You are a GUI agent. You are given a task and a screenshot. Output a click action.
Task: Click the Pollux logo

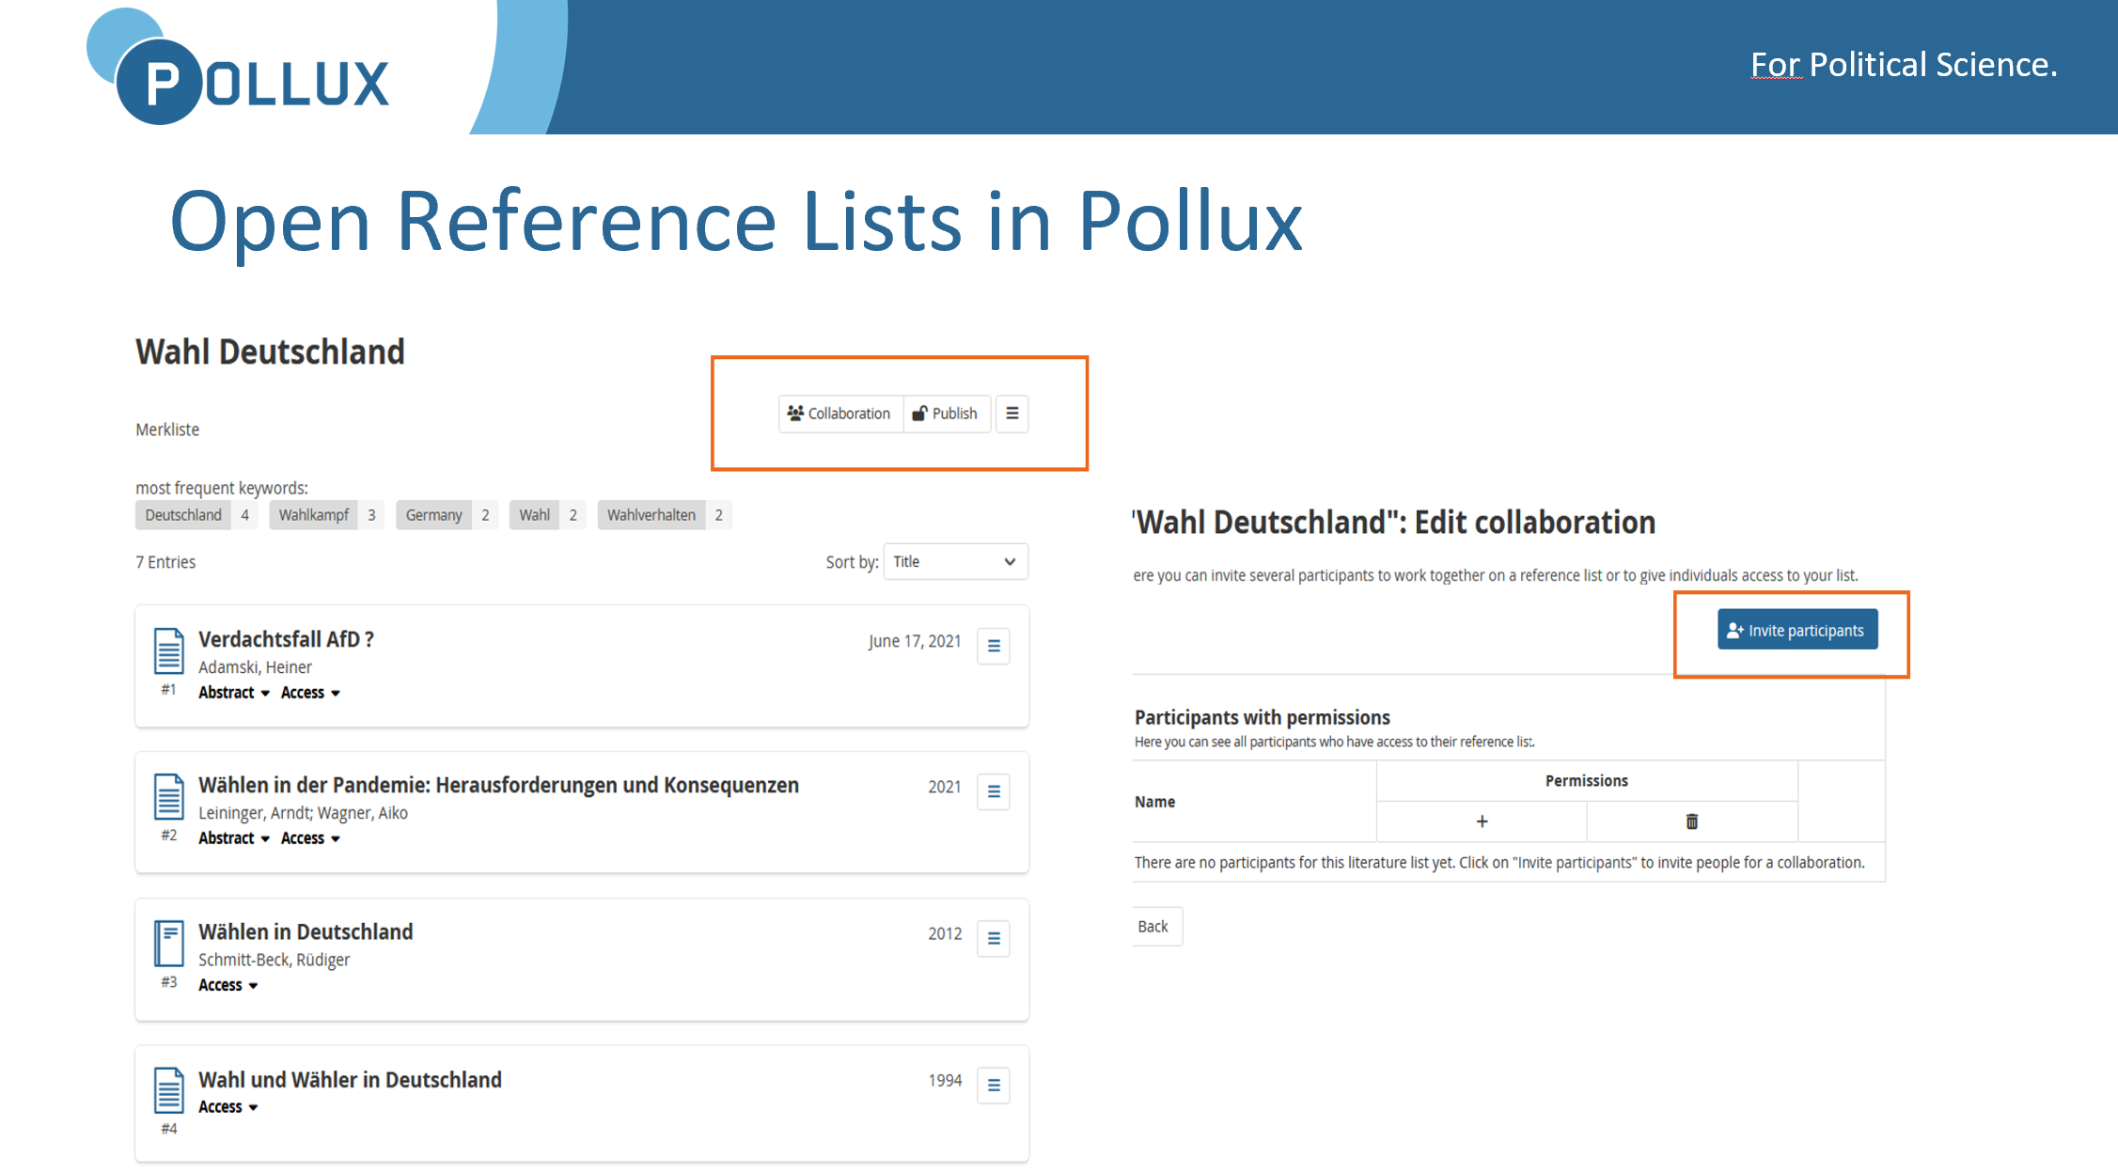(x=238, y=69)
